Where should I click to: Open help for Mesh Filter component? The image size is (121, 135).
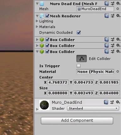click(107, 4)
